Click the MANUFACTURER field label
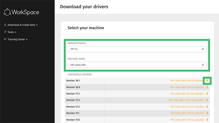Viewport: 219px width, 123px height. pyautogui.click(x=77, y=43)
